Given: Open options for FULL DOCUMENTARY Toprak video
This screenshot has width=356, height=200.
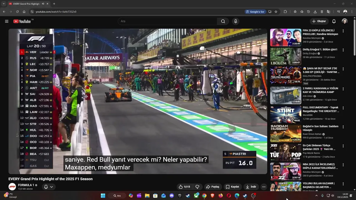Looking at the screenshot, I should click(343, 108).
